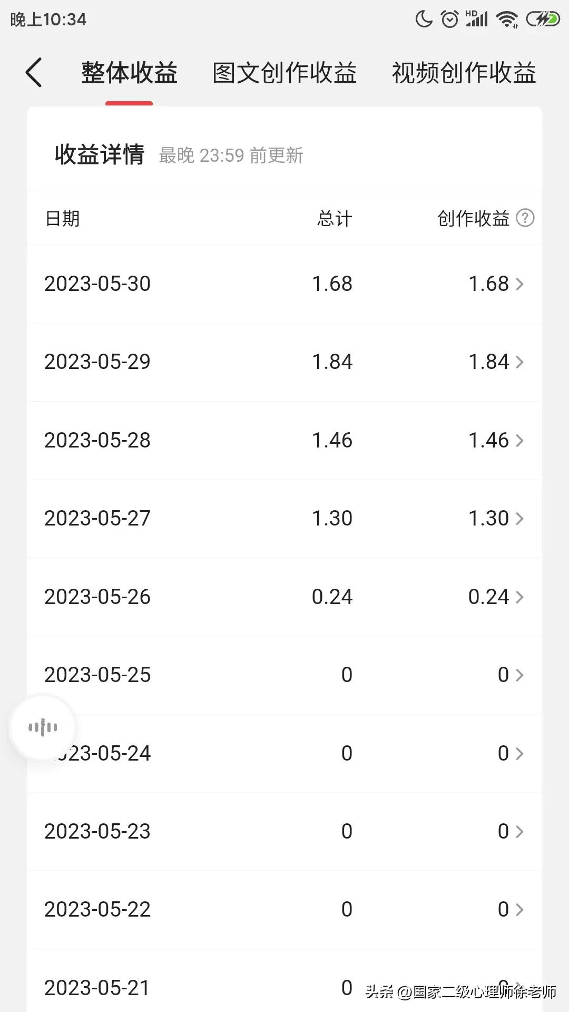Image resolution: width=569 pixels, height=1012 pixels.
Task: Tap the 日期 column header
Action: click(63, 218)
